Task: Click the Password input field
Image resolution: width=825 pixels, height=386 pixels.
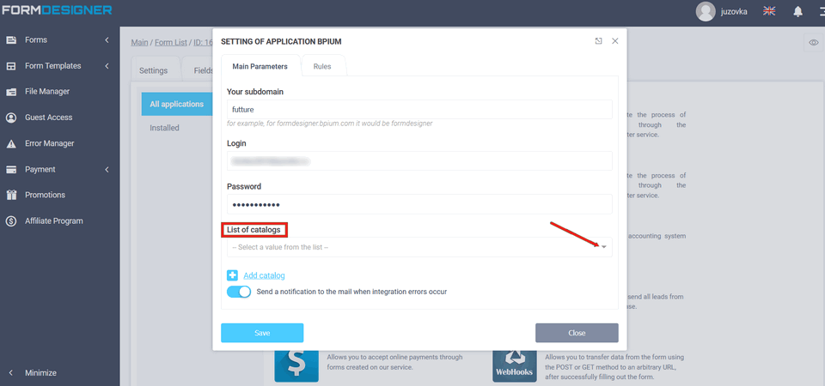Action: 419,204
